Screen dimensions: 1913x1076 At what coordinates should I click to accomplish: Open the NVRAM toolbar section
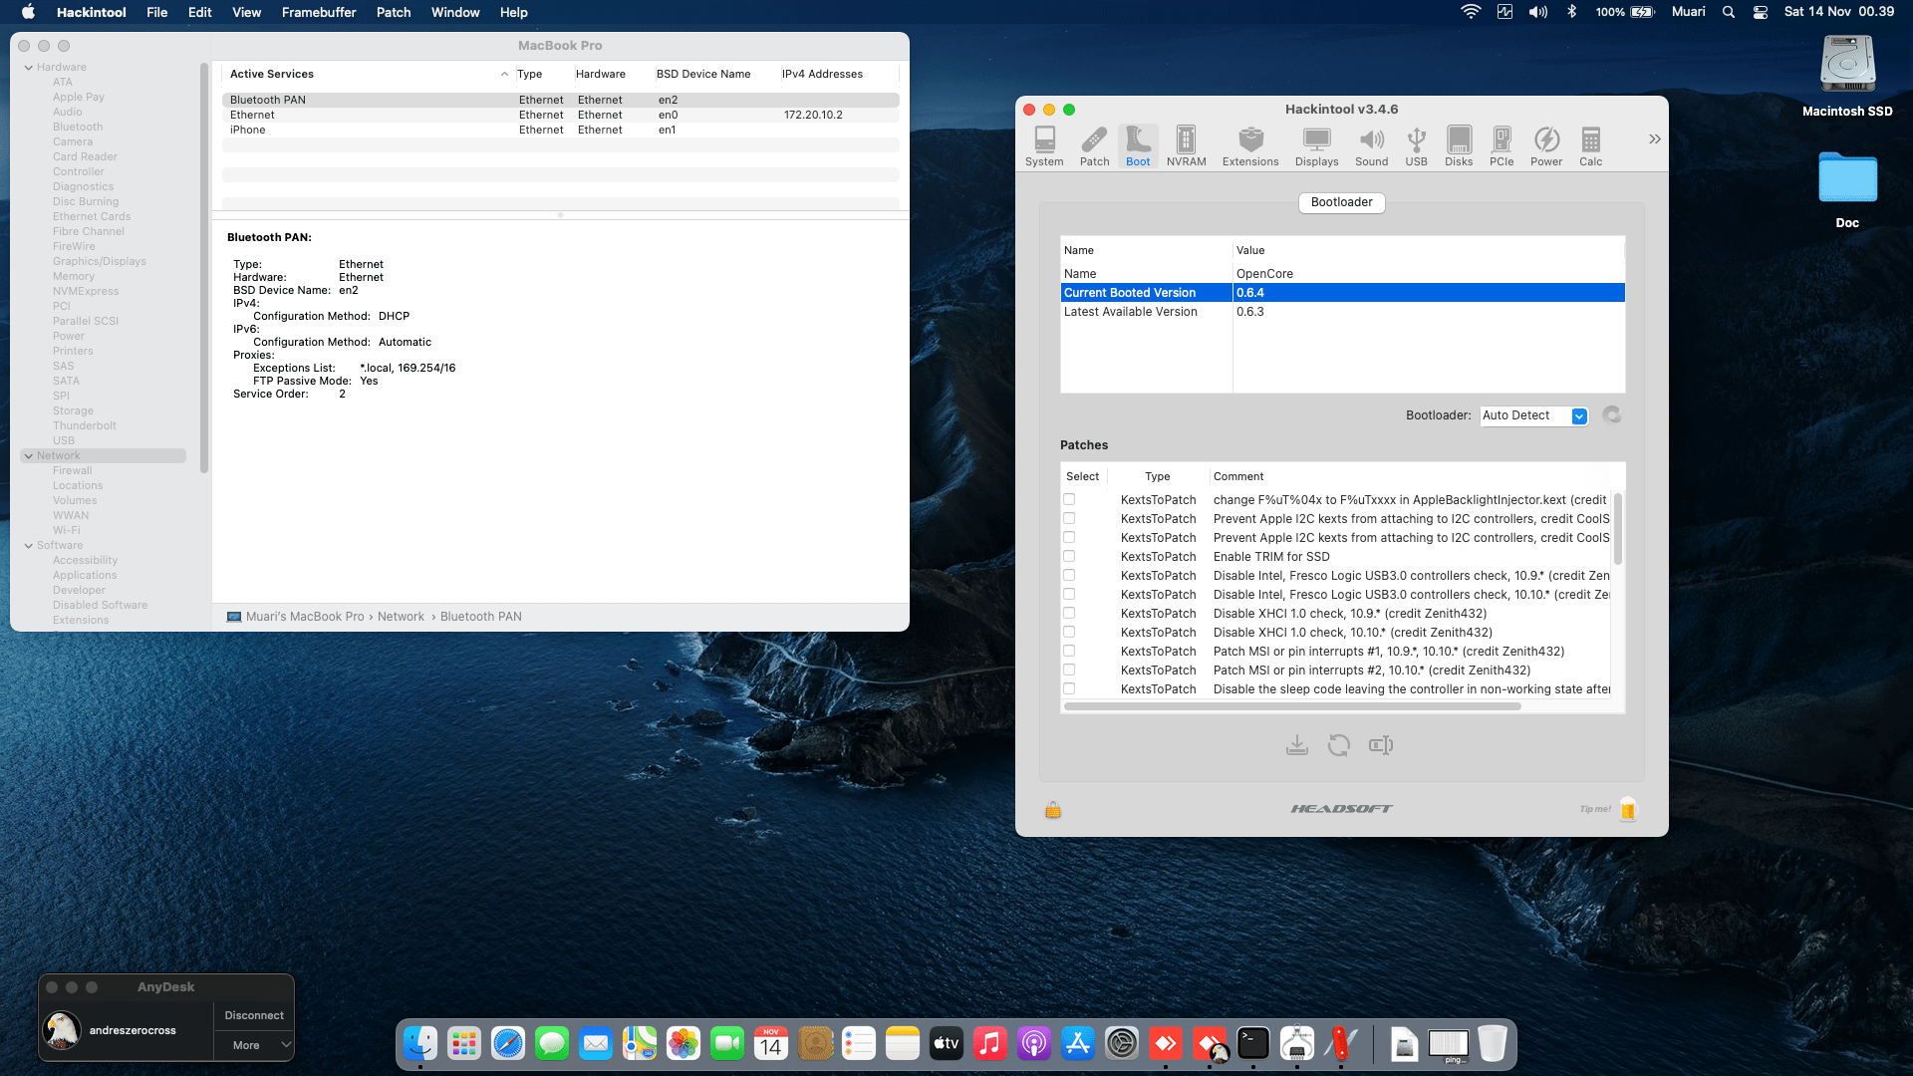(1186, 145)
